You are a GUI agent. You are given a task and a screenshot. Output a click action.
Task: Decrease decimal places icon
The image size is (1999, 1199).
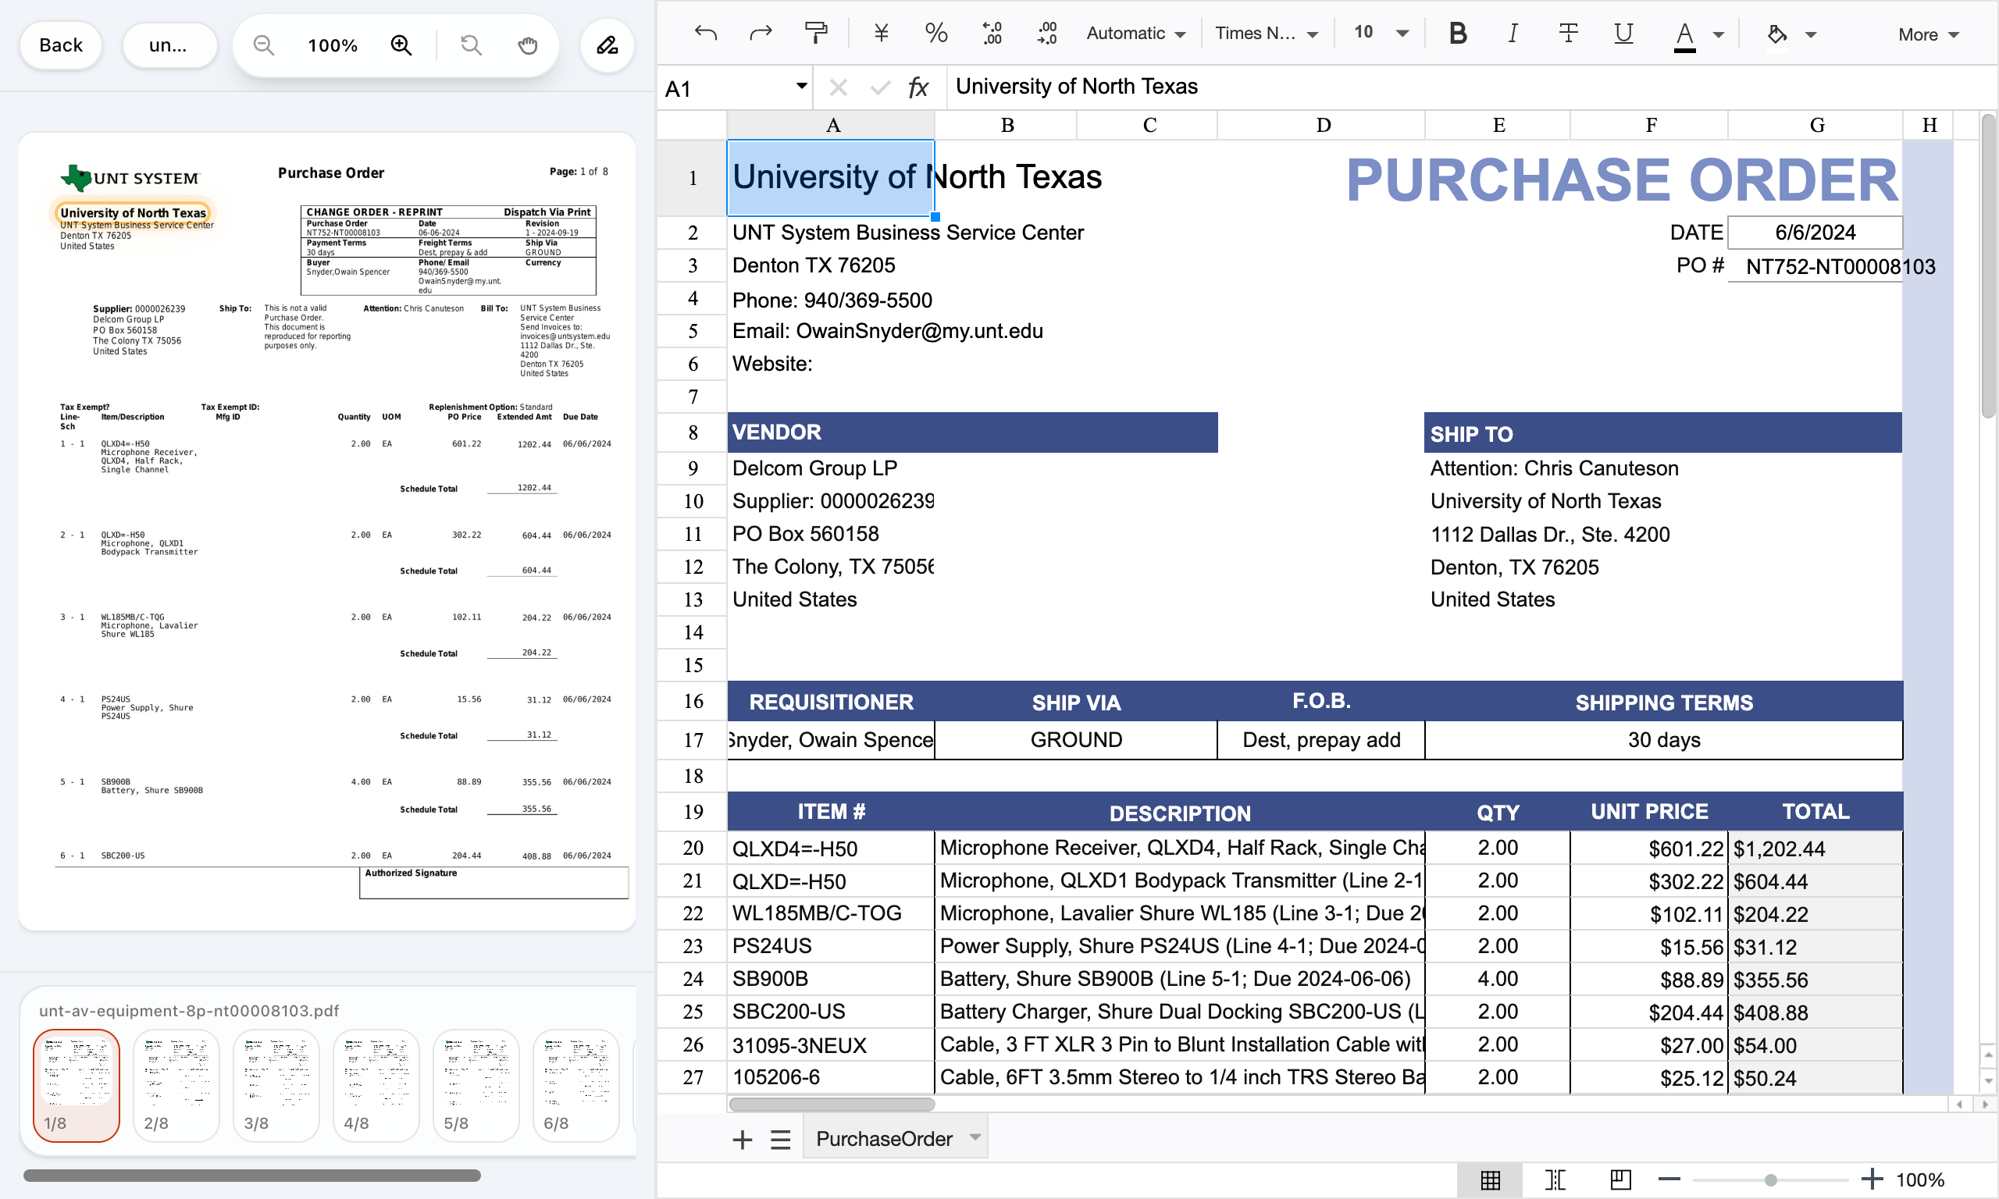992,33
